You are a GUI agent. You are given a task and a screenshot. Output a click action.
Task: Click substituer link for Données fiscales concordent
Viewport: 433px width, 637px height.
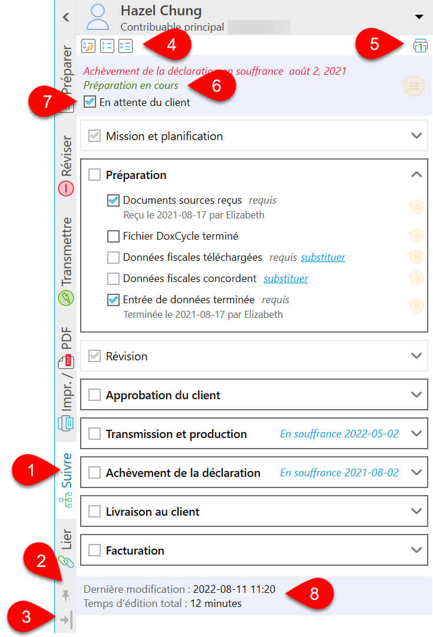click(286, 278)
